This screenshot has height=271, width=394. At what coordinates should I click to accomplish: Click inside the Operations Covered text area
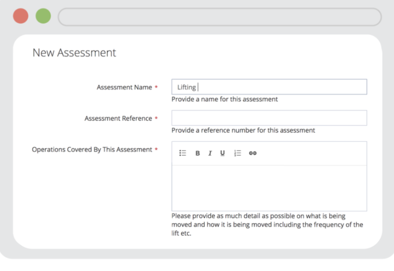(269, 188)
